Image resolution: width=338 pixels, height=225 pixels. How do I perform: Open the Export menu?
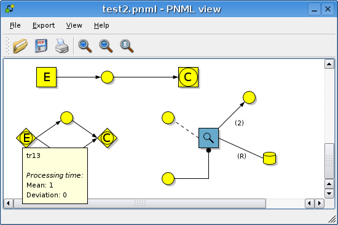tap(44, 25)
